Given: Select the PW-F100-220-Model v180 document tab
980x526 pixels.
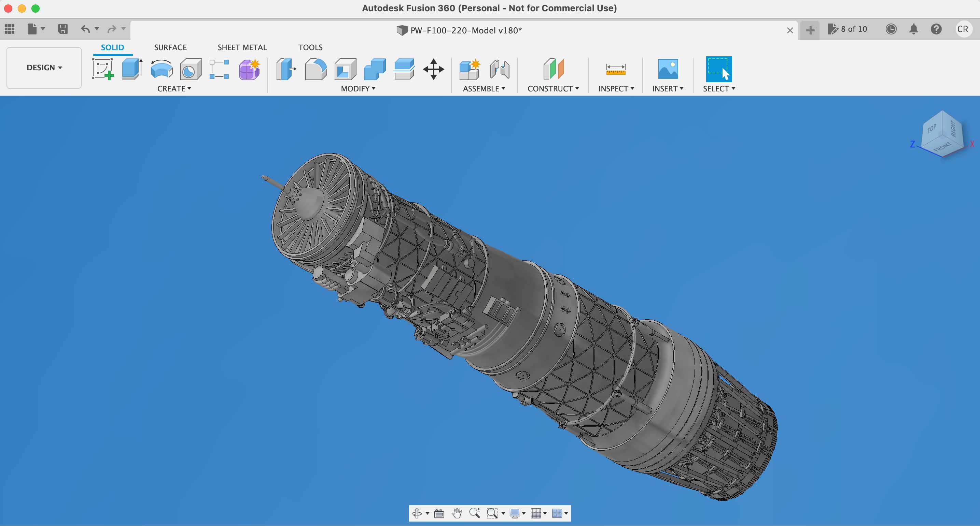Looking at the screenshot, I should (459, 30).
